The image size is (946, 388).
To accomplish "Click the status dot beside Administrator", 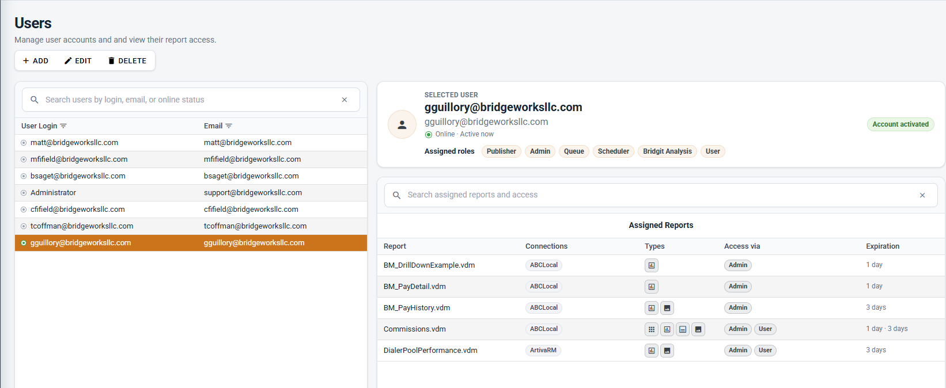I will coord(24,193).
